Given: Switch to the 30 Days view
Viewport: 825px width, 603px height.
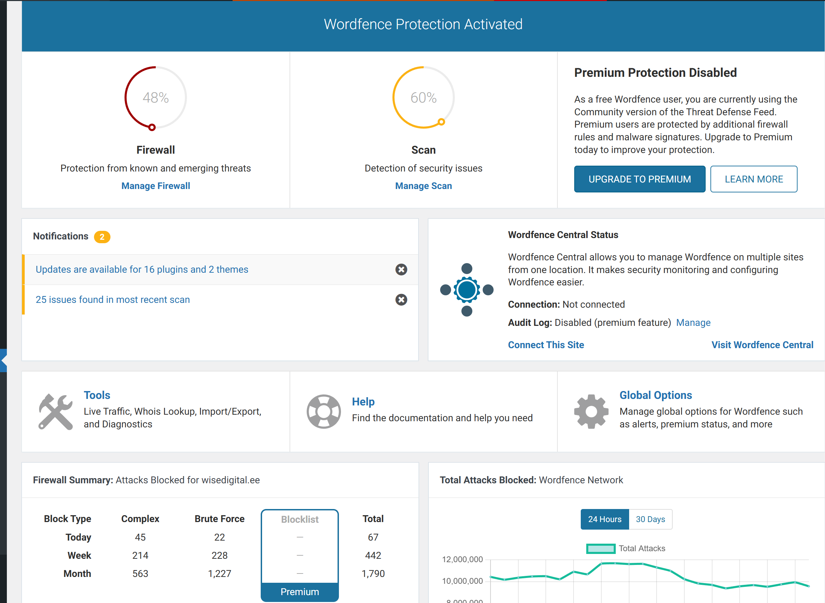Looking at the screenshot, I should 650,519.
